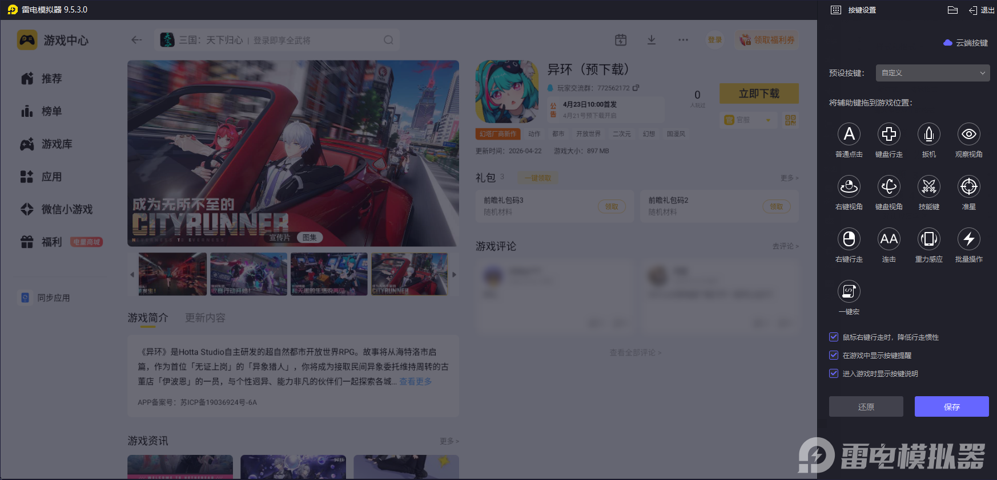The width and height of the screenshot is (997, 480).
Task: Expand 更多 gift packs
Action: 789,178
